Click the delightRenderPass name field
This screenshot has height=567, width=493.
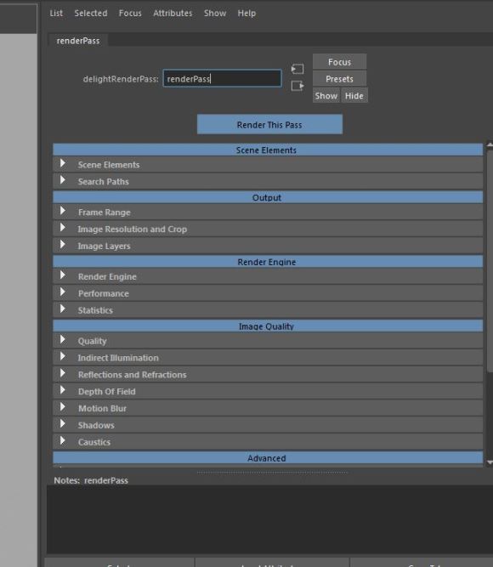(x=222, y=78)
